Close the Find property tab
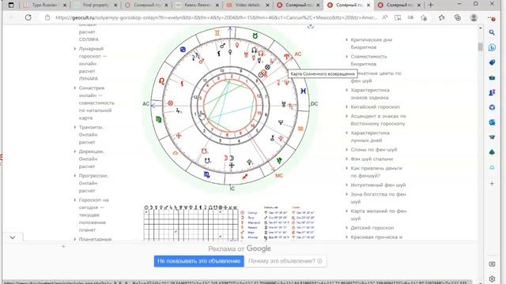Viewport: 506px width, 284px height. click(x=115, y=6)
